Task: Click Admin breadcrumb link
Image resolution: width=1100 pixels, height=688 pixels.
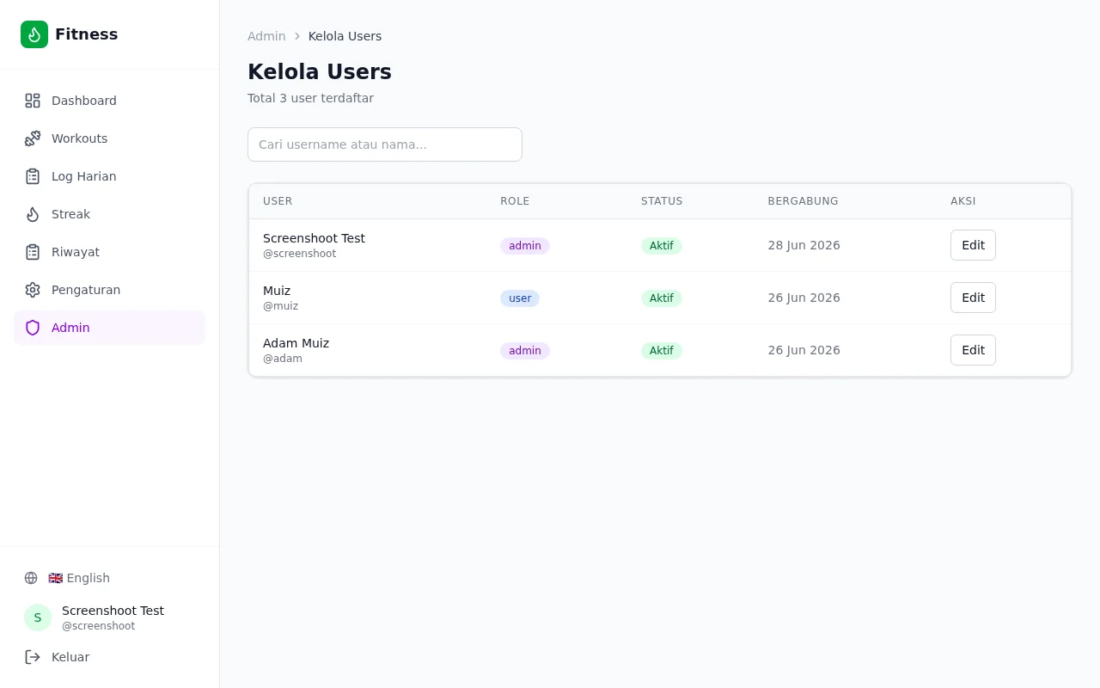Action: tap(266, 36)
